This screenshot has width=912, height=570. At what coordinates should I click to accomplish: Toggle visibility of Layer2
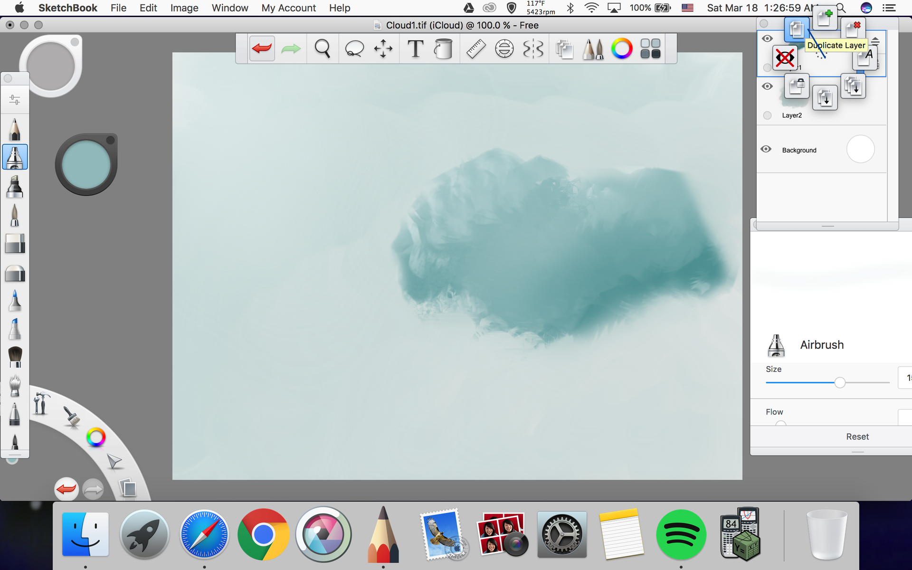pos(767,86)
